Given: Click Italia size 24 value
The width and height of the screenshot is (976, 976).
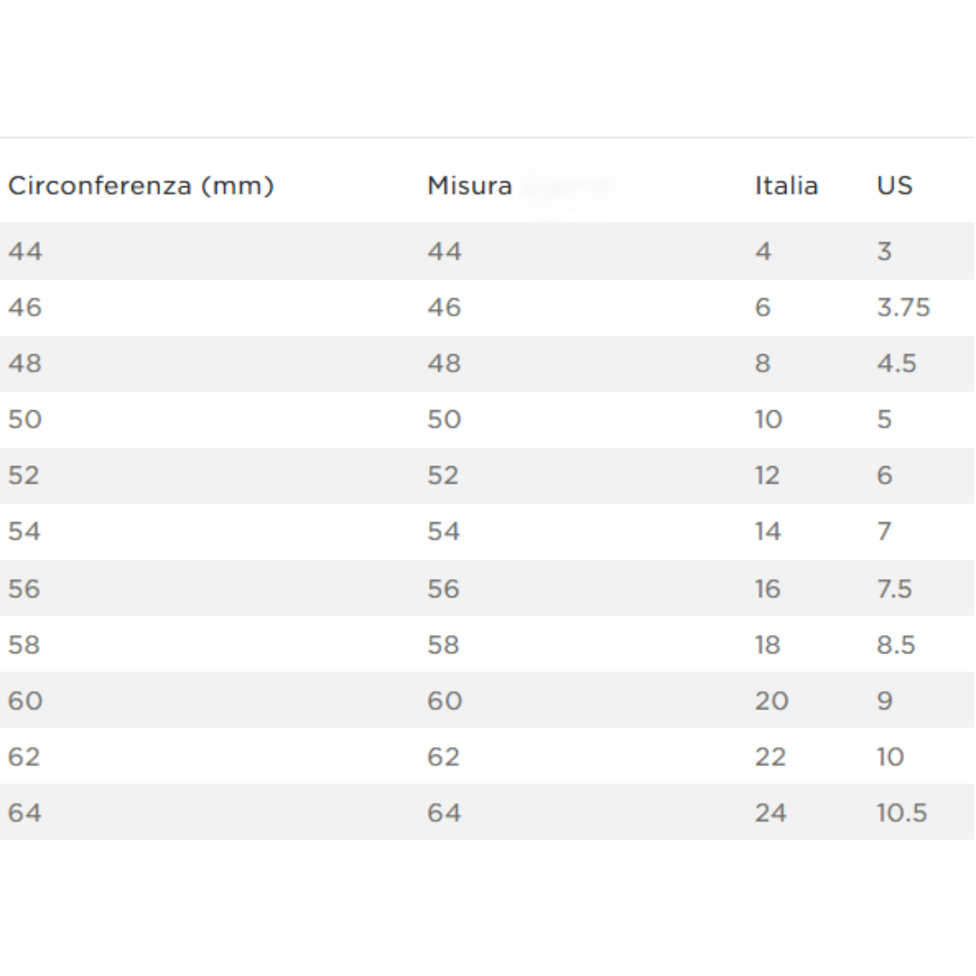Looking at the screenshot, I should (771, 813).
